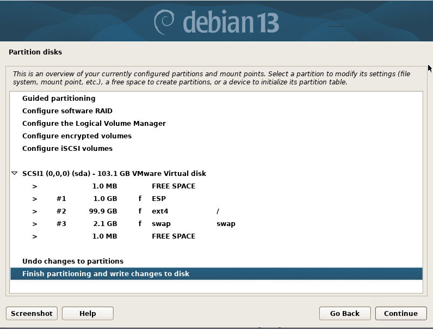Open the Help button
The width and height of the screenshot is (433, 329).
coord(88,314)
